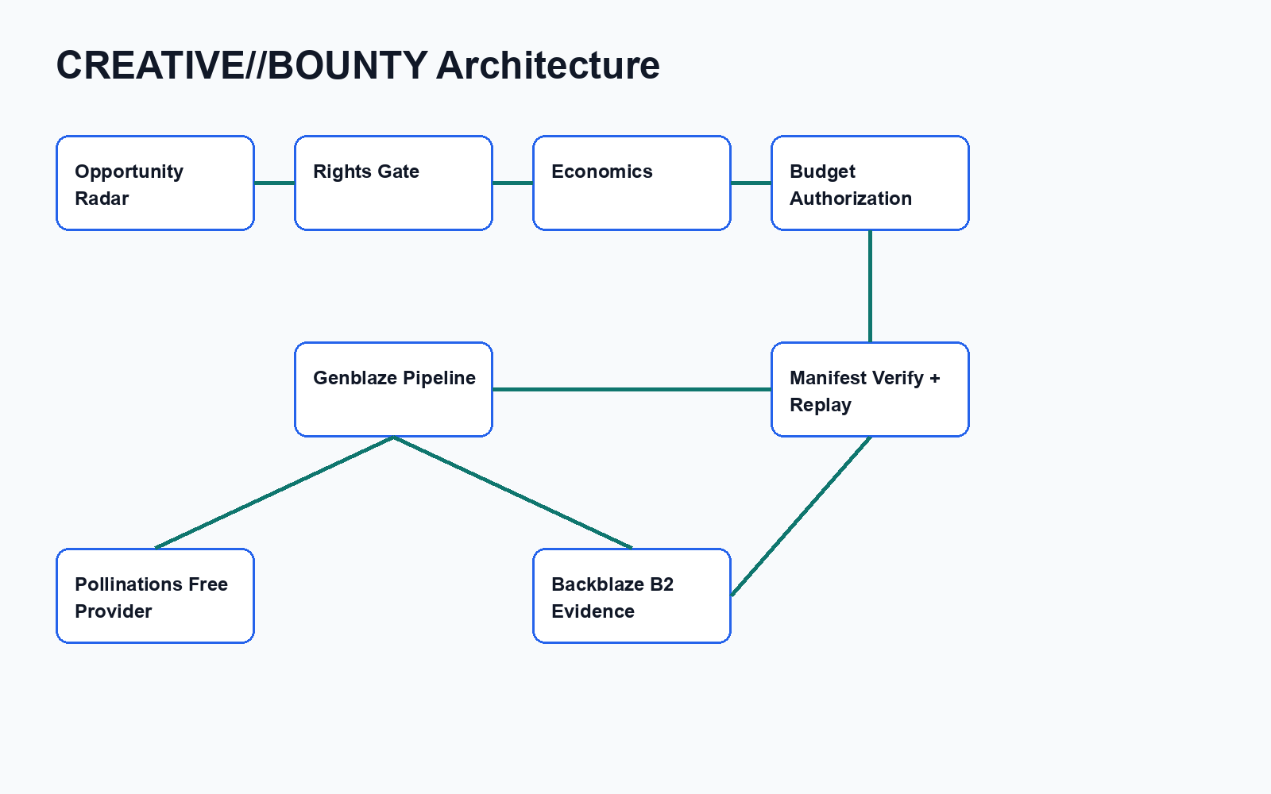Select the Genblaze Pipeline box
1271x794 pixels.
point(393,389)
